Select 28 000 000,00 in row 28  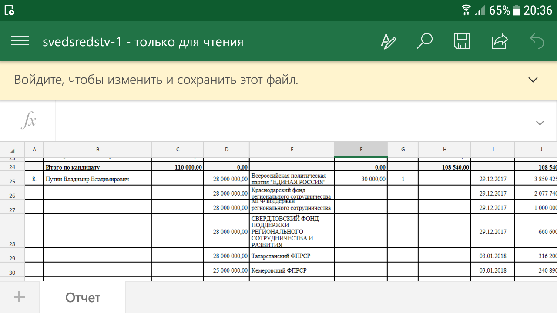(226, 231)
